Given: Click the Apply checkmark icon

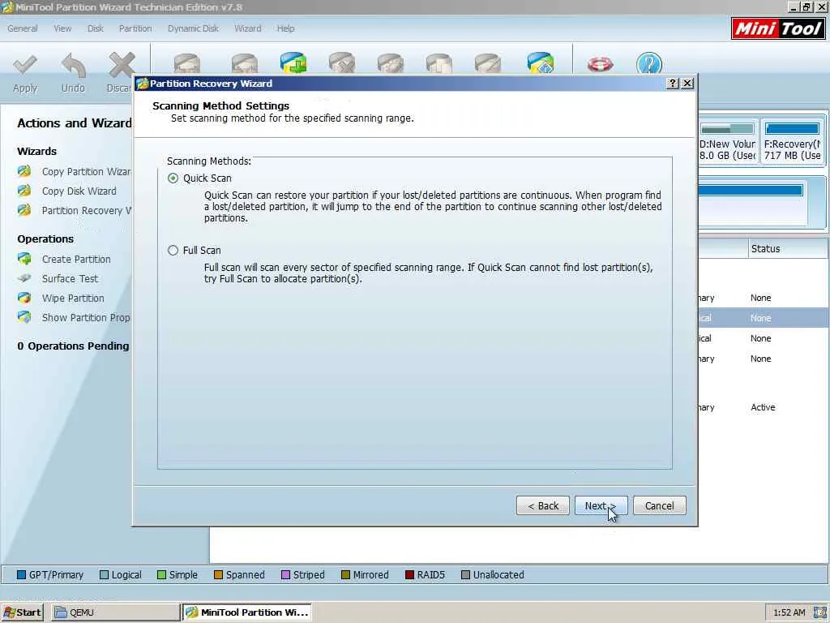Looking at the screenshot, I should [25, 65].
